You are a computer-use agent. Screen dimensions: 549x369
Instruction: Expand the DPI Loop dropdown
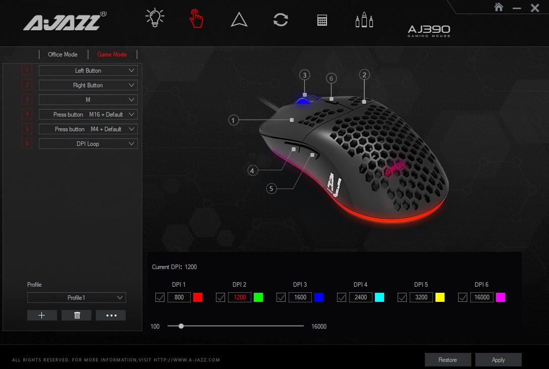[x=87, y=143]
